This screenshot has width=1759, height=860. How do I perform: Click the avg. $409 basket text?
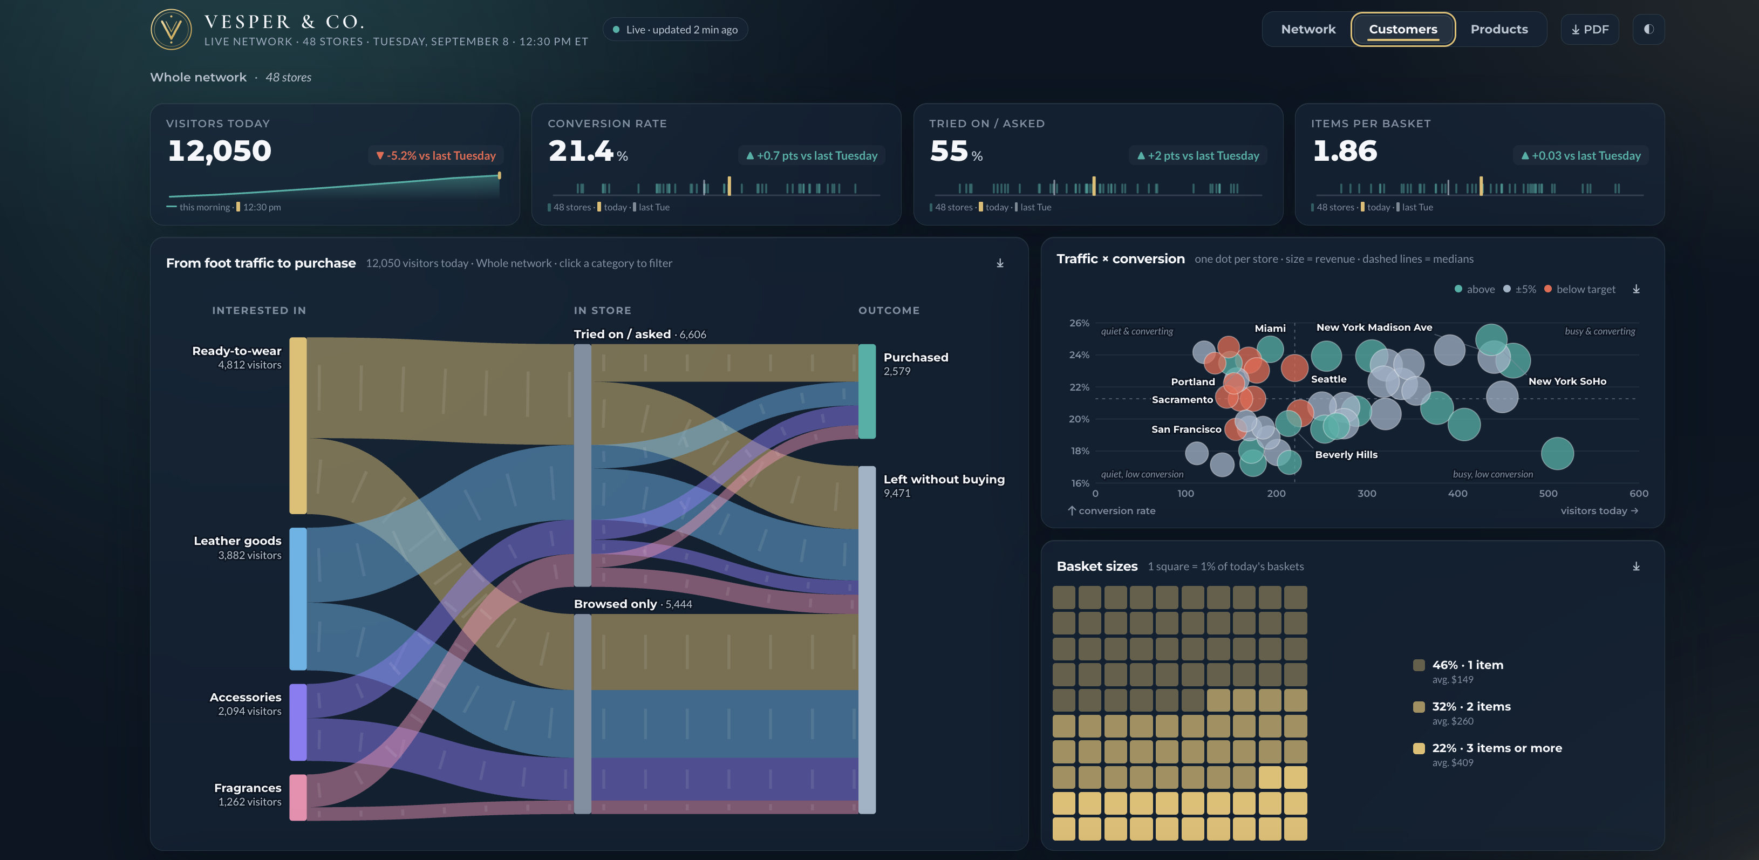pyautogui.click(x=1453, y=762)
